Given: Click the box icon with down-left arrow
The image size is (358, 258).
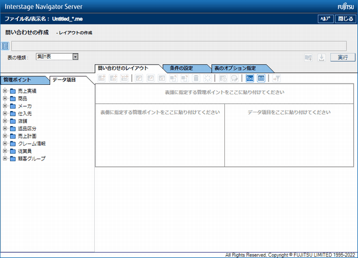Looking at the screenshot, I should 162,78.
